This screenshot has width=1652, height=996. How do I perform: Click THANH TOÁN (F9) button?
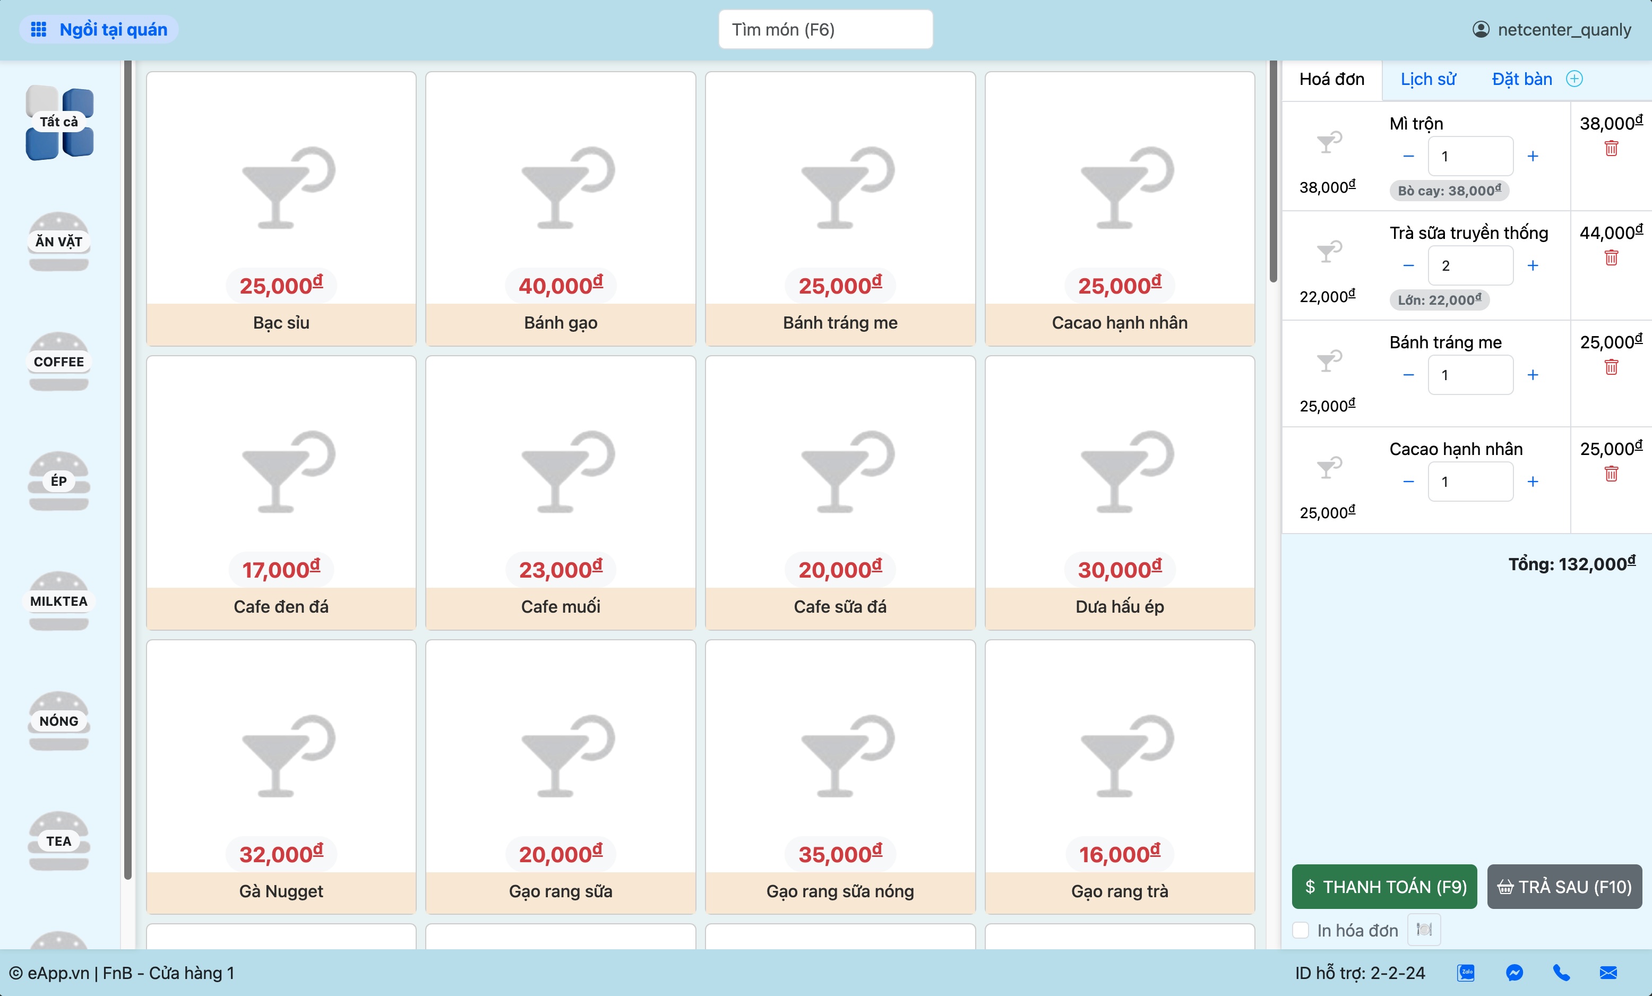(x=1384, y=887)
